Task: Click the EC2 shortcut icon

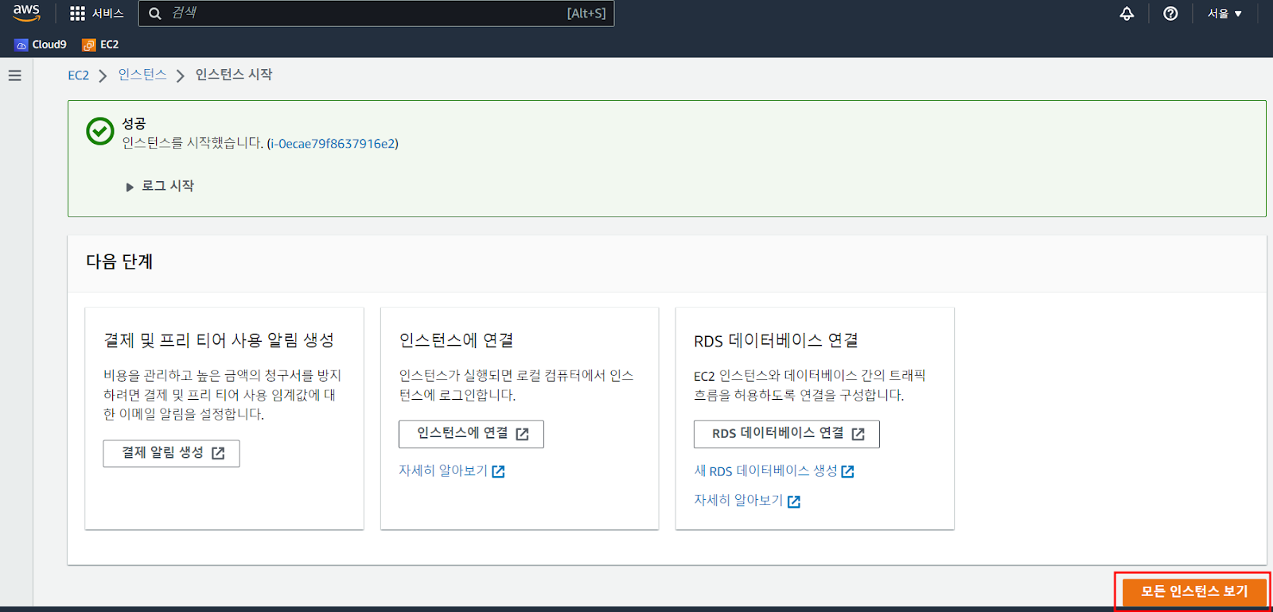Action: coord(88,45)
